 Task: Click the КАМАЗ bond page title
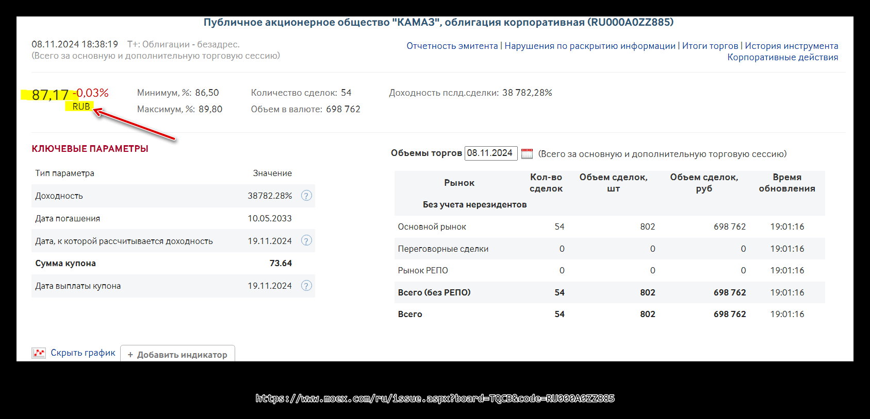pos(438,22)
